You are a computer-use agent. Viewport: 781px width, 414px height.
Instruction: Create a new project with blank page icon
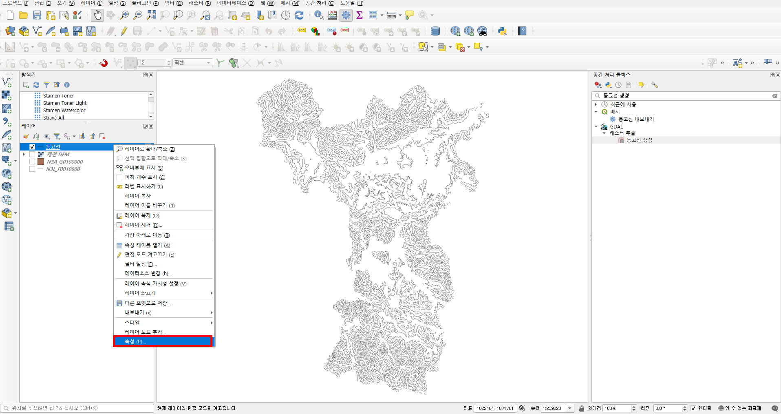click(10, 15)
